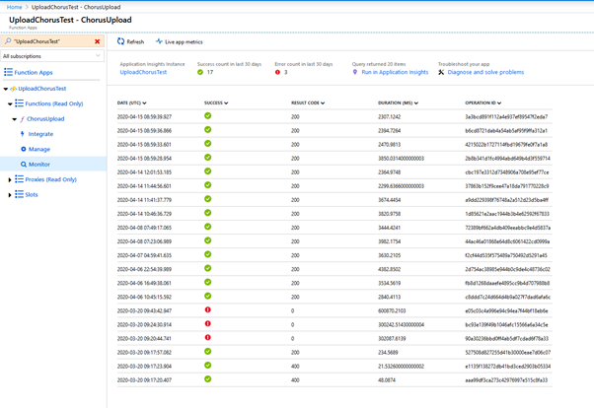Viewport: 594px width, 408px height.
Task: Click the Monitor magnifier icon
Action: [24, 165]
